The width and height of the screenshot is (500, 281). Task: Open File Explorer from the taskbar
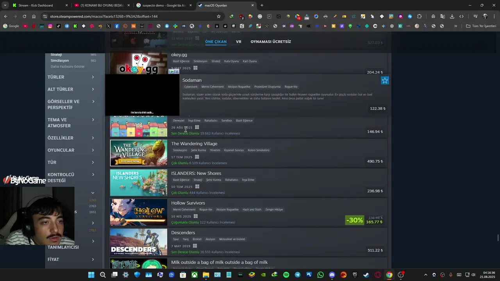pos(206,275)
